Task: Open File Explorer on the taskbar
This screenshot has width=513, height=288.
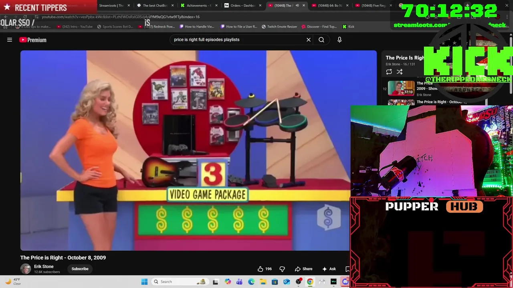Action: [x=263, y=282]
